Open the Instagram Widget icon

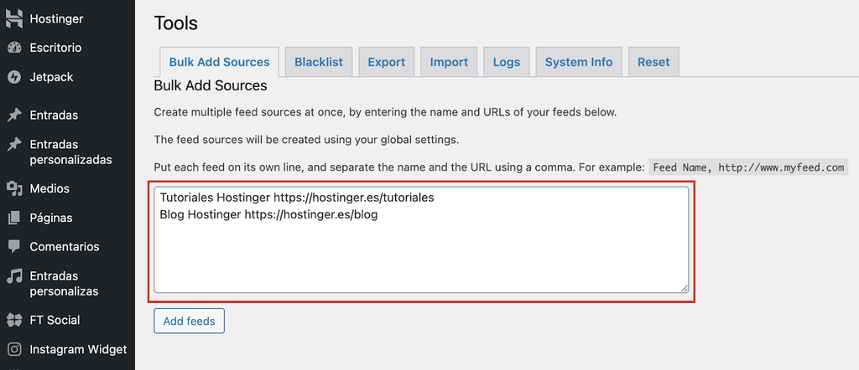point(13,349)
